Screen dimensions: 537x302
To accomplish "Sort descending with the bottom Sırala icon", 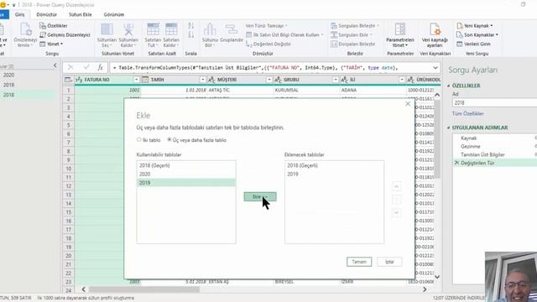I will [190, 34].
